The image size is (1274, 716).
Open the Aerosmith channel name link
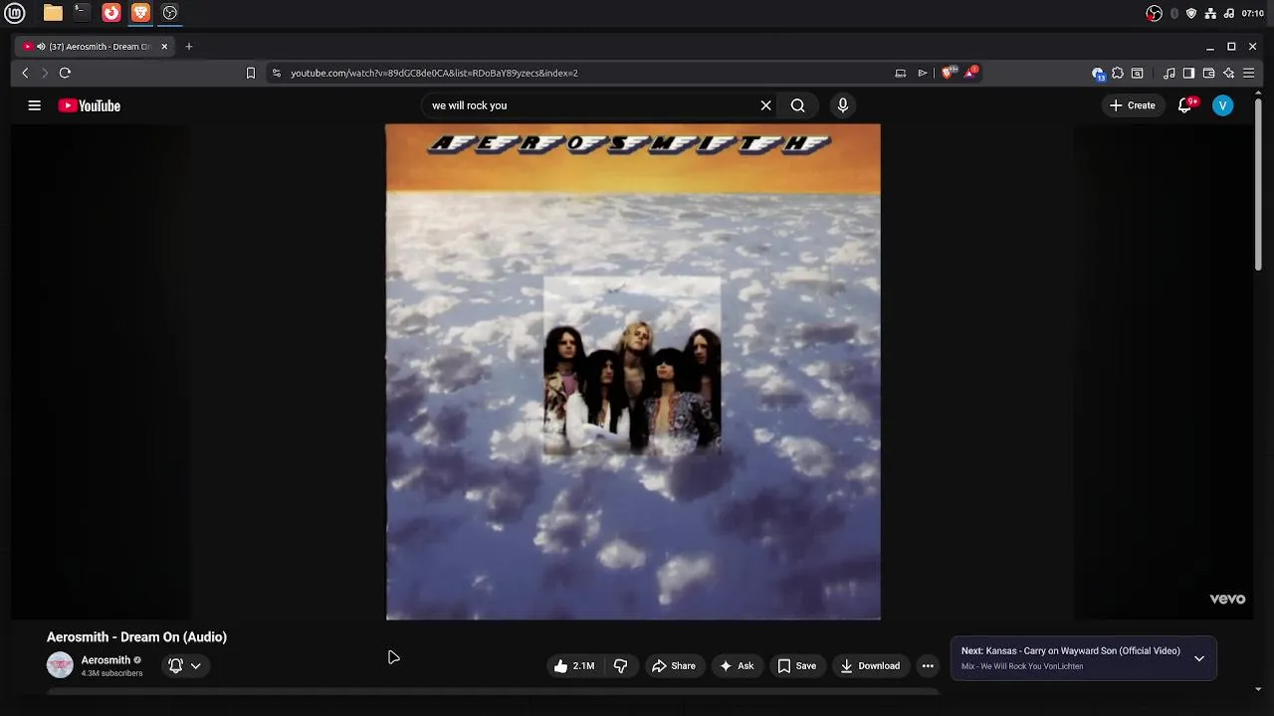pos(106,660)
